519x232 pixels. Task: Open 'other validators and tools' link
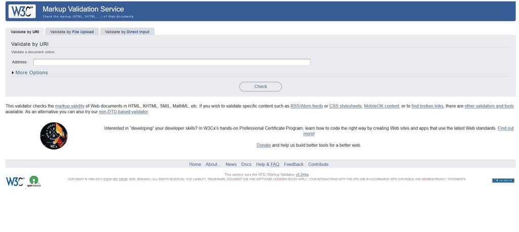point(489,106)
